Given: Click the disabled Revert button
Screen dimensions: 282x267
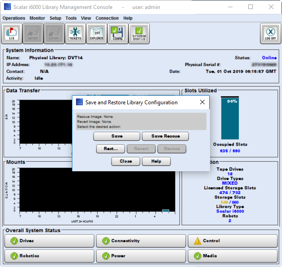Looking at the screenshot, I should [141, 149].
